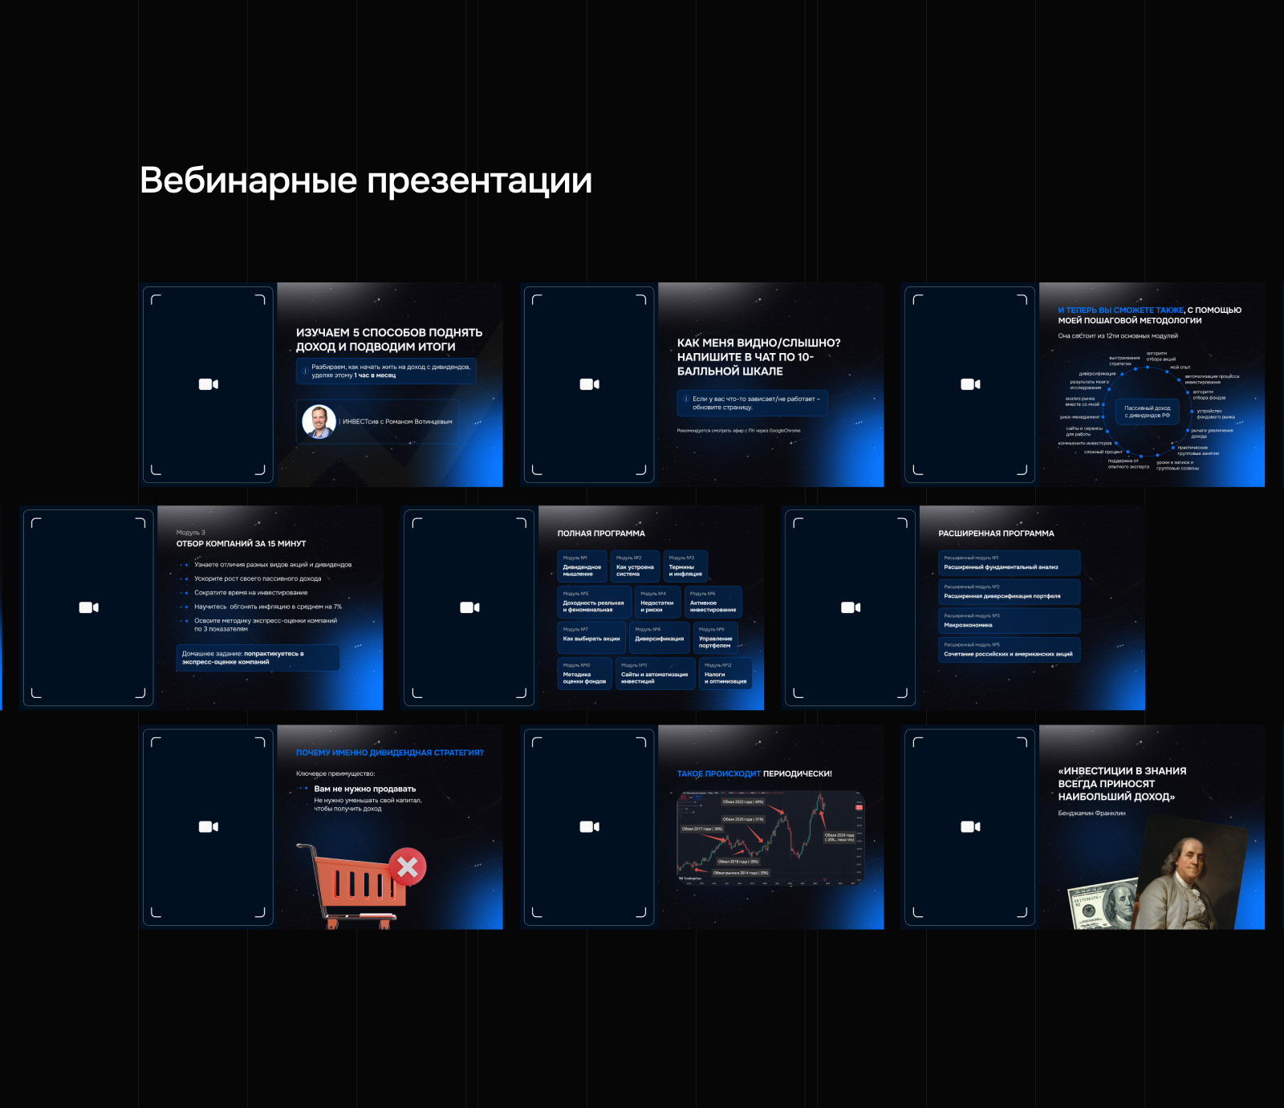
Task: Click the camera icon on the first slide
Action: [208, 384]
